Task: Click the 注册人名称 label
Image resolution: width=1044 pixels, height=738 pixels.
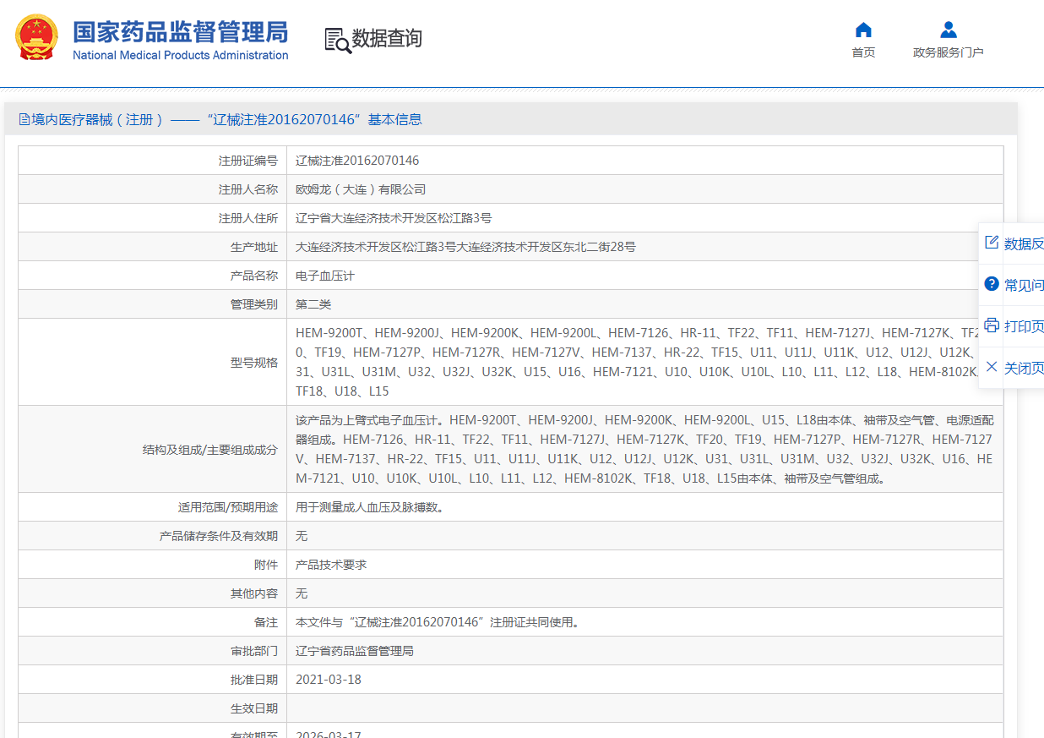Action: 248,189
